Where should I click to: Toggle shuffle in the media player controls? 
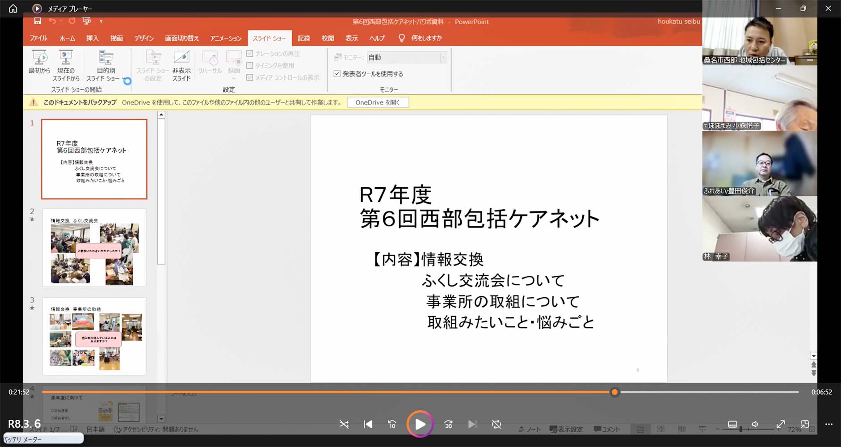(x=344, y=424)
